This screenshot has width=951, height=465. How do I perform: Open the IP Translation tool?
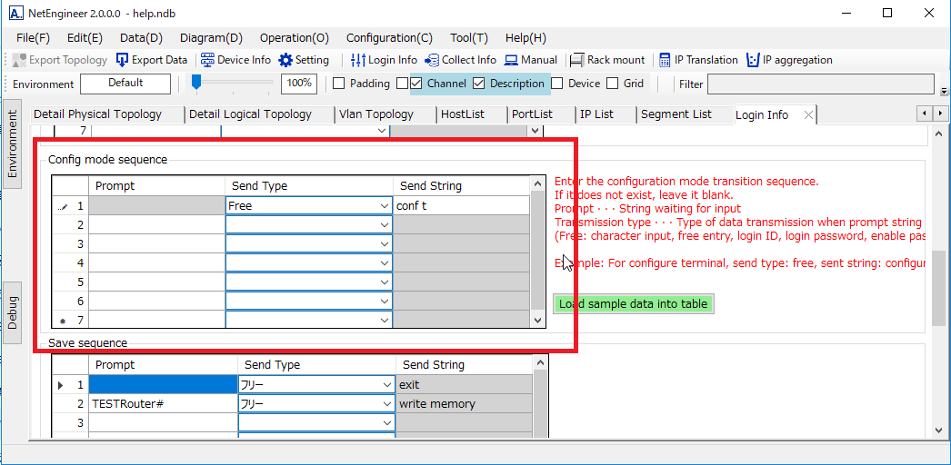click(x=665, y=60)
